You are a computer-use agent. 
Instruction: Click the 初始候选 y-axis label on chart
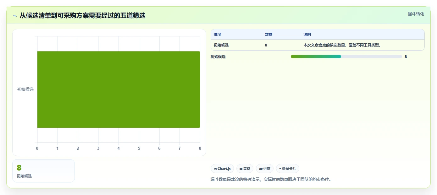25,89
